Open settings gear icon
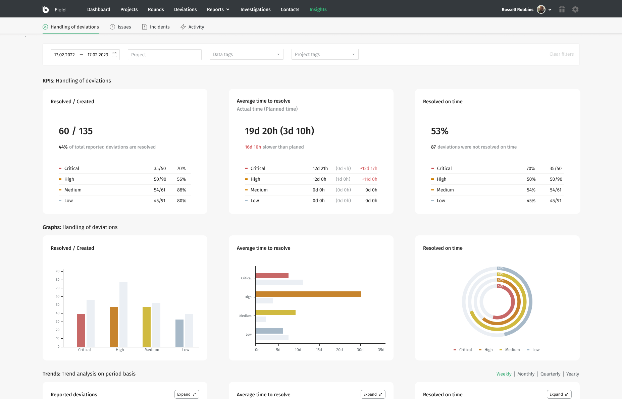This screenshot has height=399, width=622. point(575,9)
